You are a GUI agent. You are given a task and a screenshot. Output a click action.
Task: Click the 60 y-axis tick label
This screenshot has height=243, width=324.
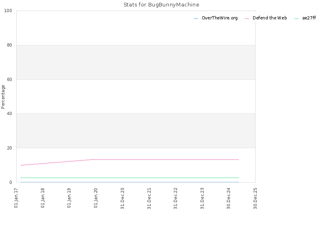[x=9, y=79]
